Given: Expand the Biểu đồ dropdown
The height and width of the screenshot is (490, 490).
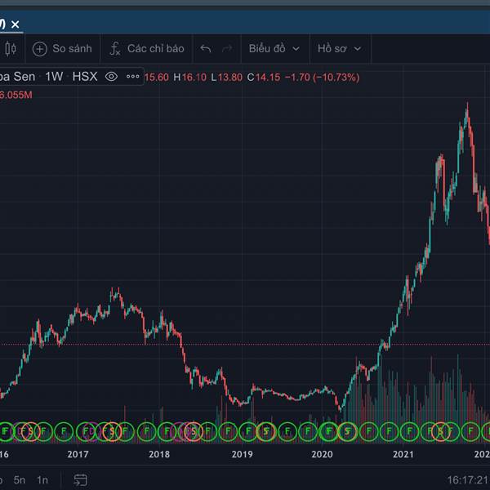Looking at the screenshot, I should coord(274,49).
